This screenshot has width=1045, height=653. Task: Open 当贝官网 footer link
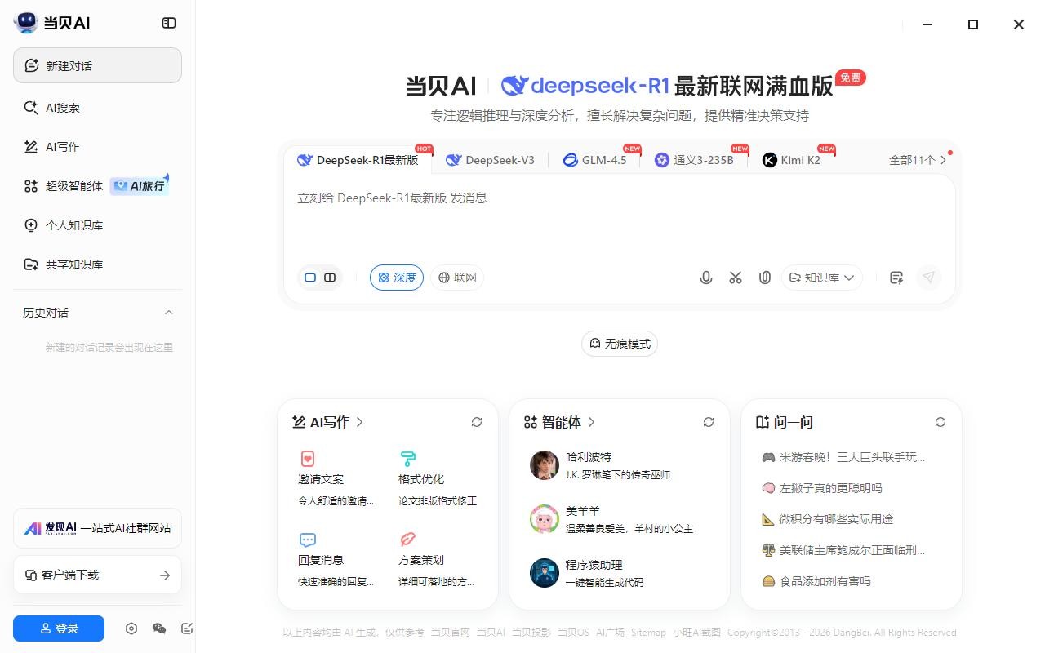point(451,633)
